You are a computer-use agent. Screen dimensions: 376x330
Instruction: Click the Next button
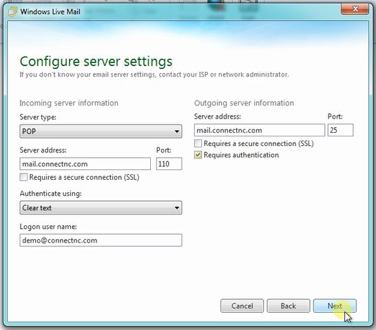pyautogui.click(x=335, y=306)
